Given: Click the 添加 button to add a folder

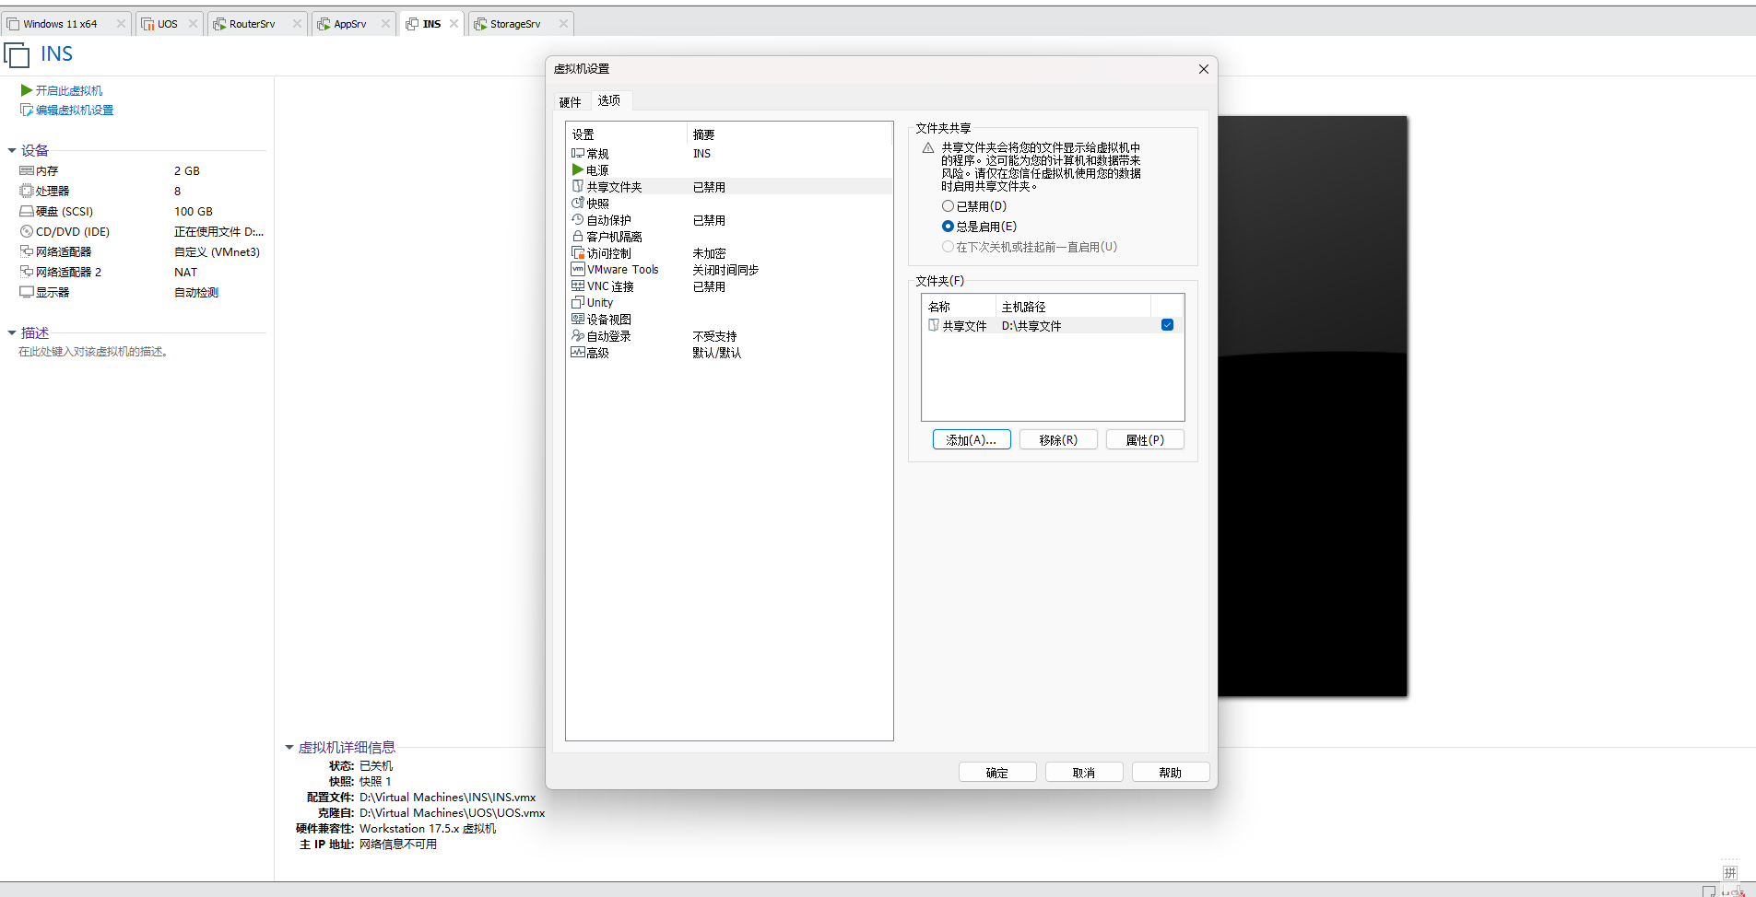Looking at the screenshot, I should click(x=971, y=439).
